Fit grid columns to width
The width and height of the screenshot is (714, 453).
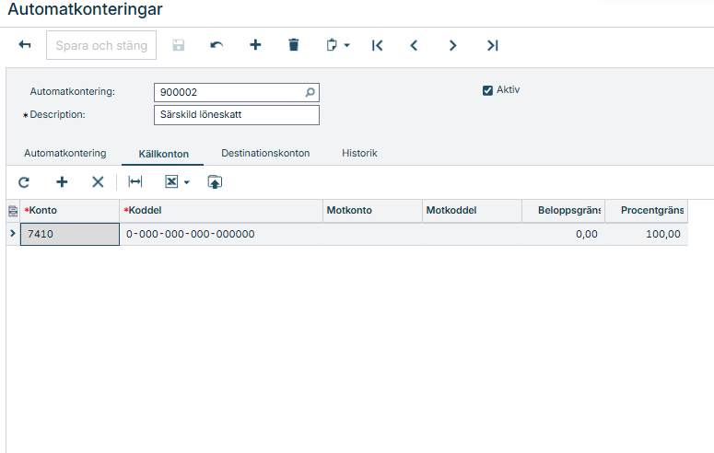pyautogui.click(x=135, y=182)
